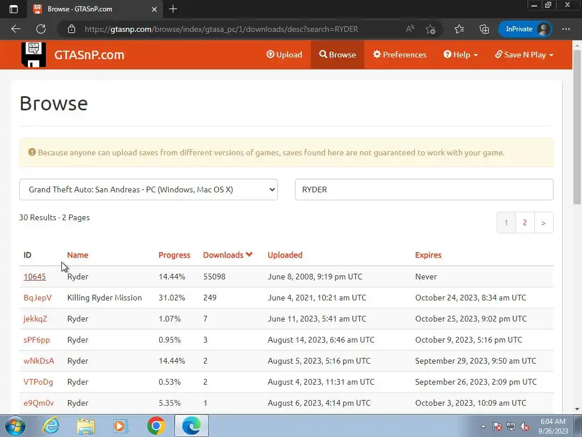Click the Action Center flag icon
The width and height of the screenshot is (582, 437).
click(497, 427)
